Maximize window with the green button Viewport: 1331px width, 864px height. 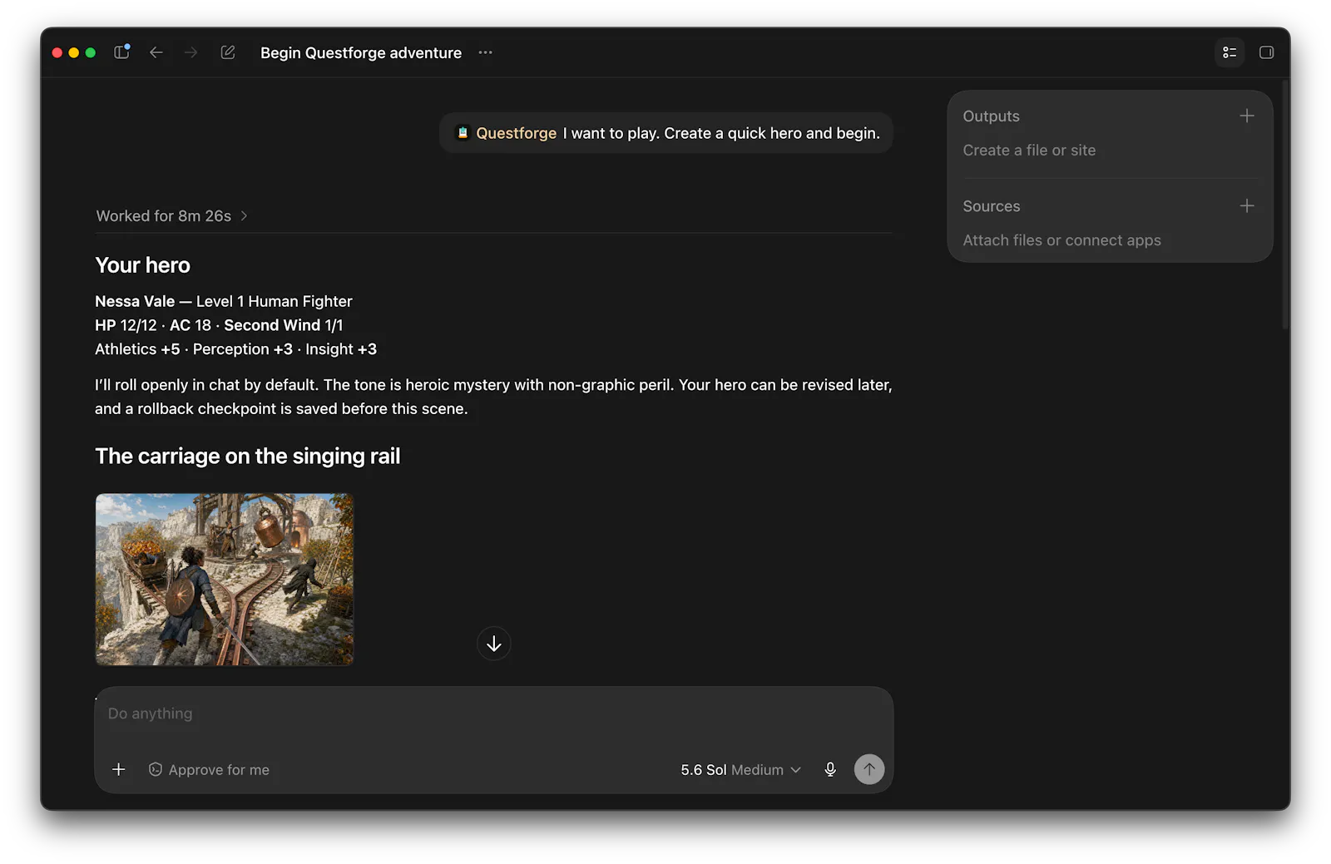(91, 52)
